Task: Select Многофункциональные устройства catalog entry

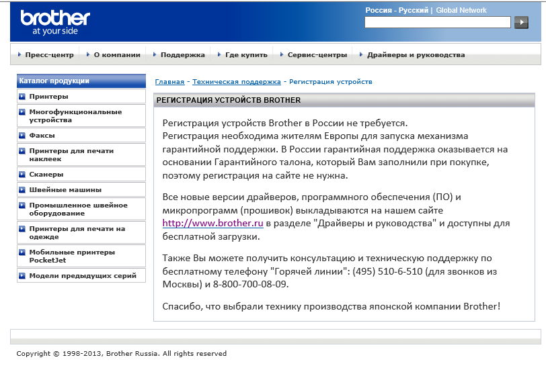Action: 81,116
